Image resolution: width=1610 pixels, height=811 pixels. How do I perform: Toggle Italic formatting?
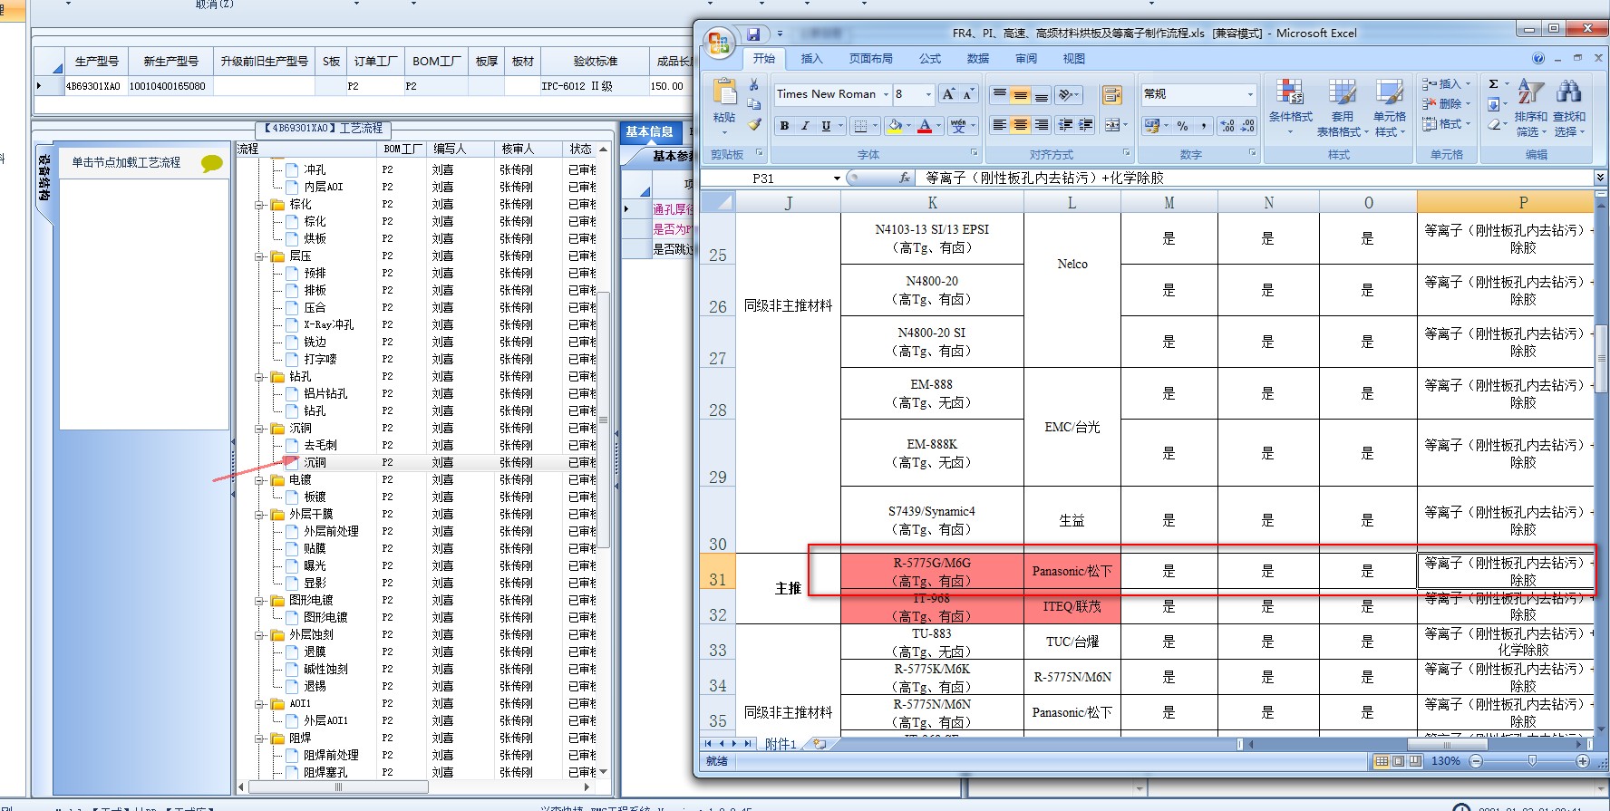805,126
